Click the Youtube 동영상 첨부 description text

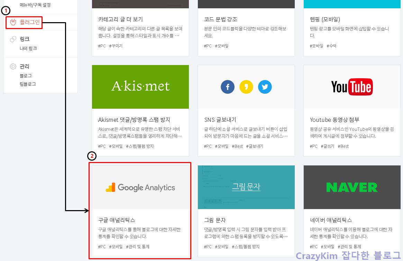tap(352, 133)
